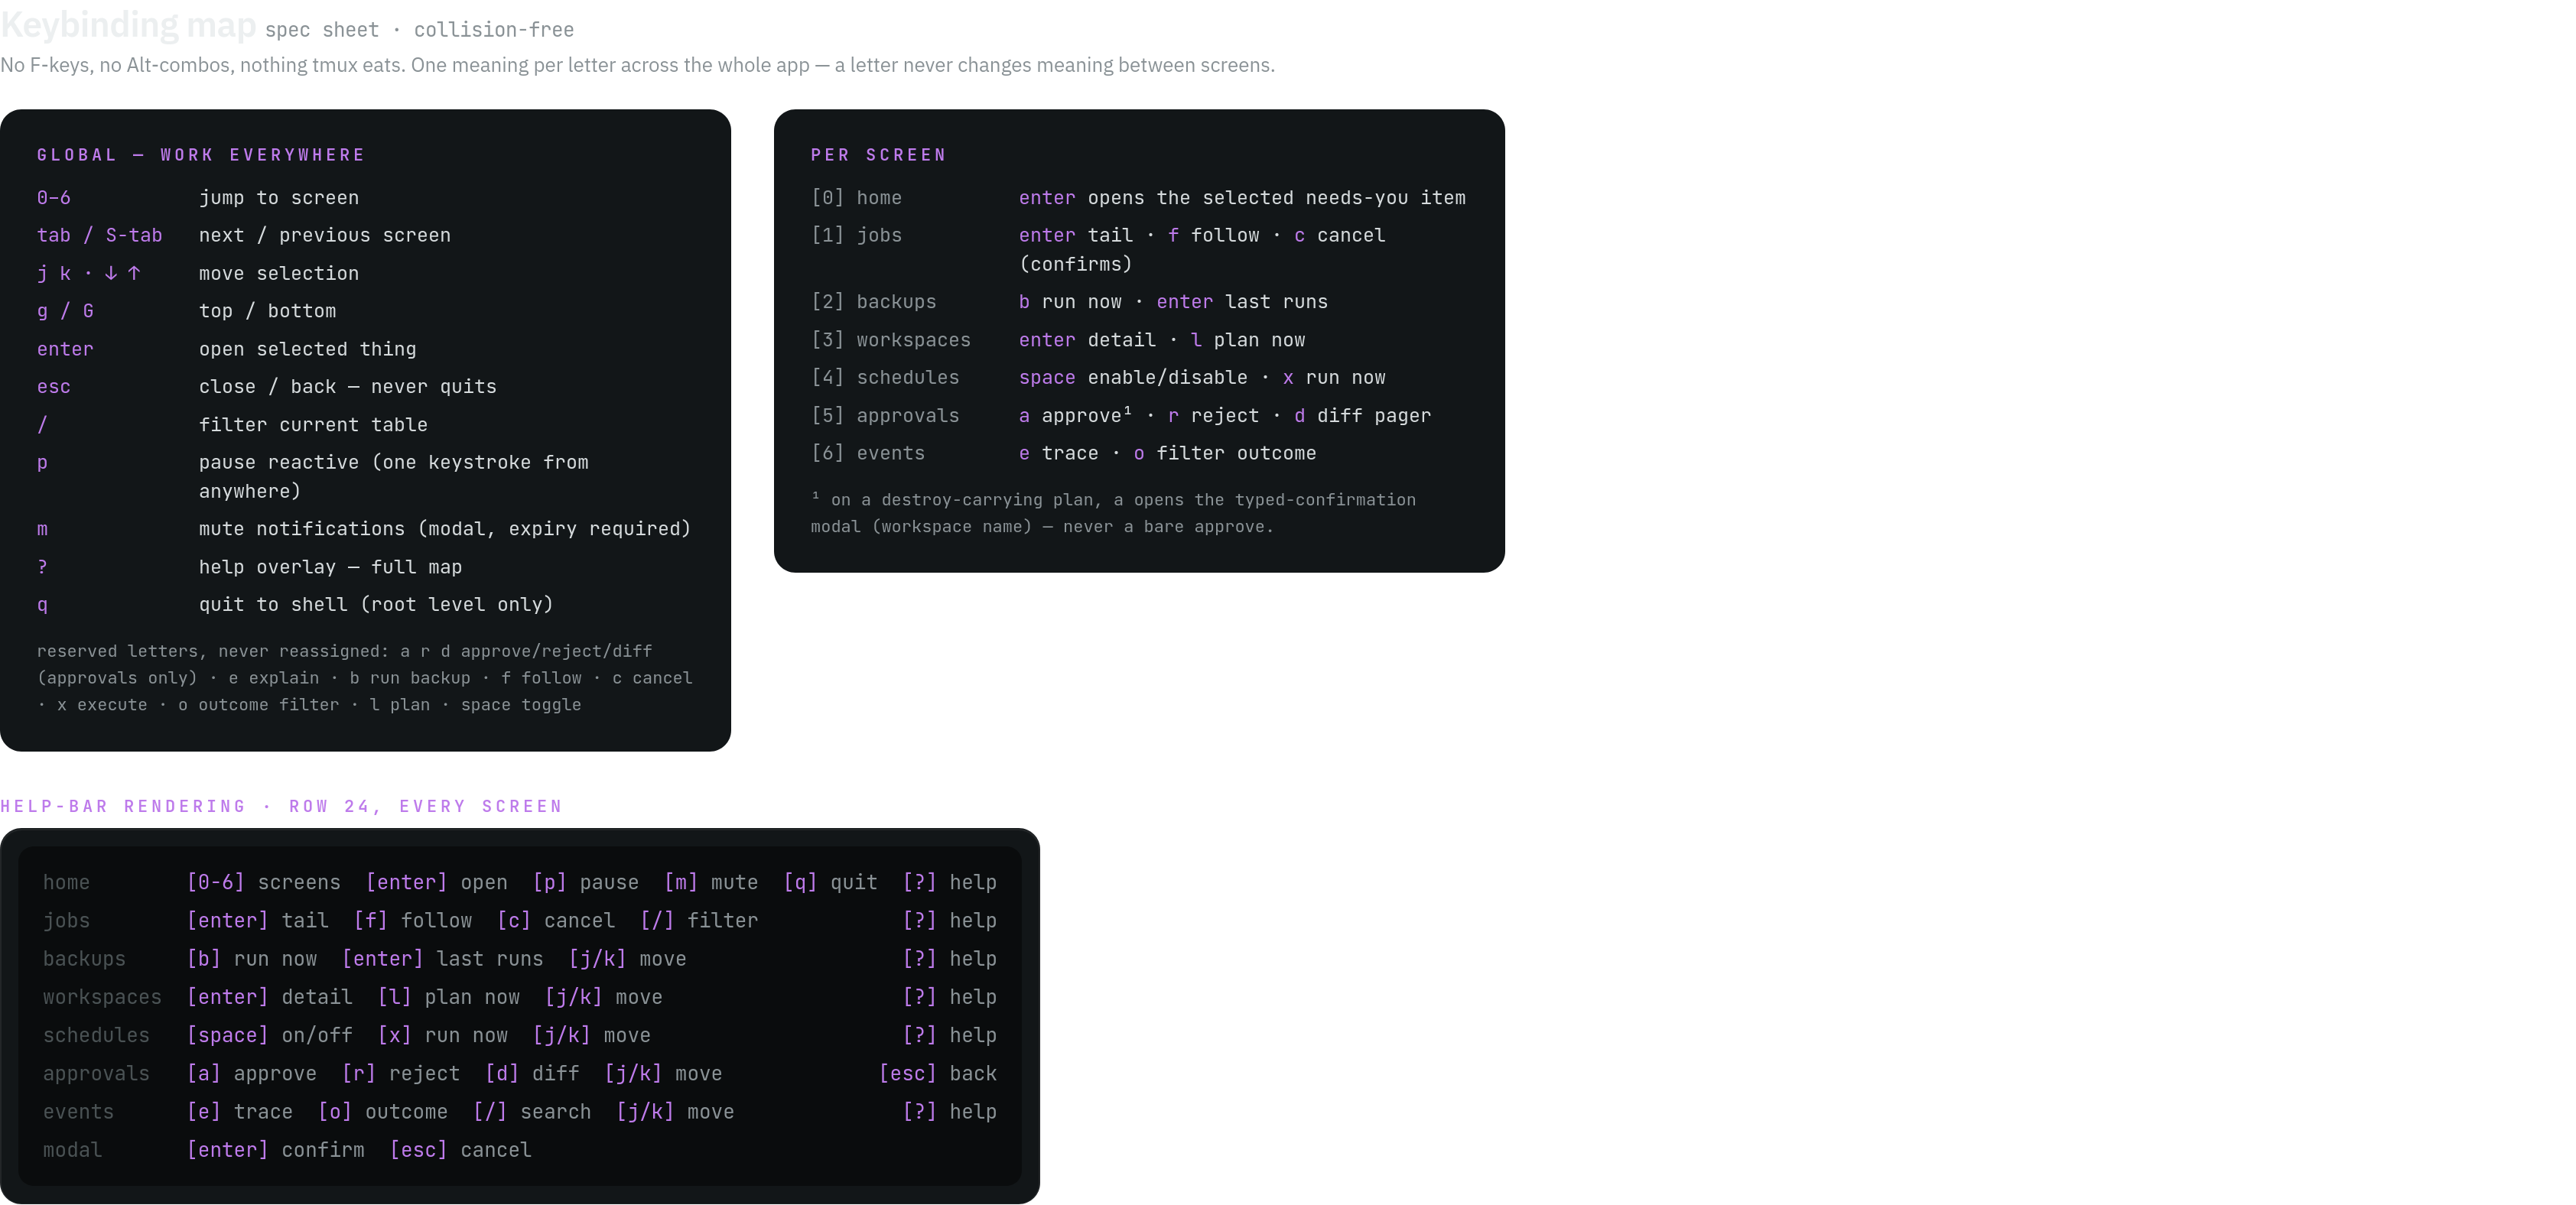Click the '0-6' key in global list
Viewport: 2576px width, 1205px height.
[54, 198]
